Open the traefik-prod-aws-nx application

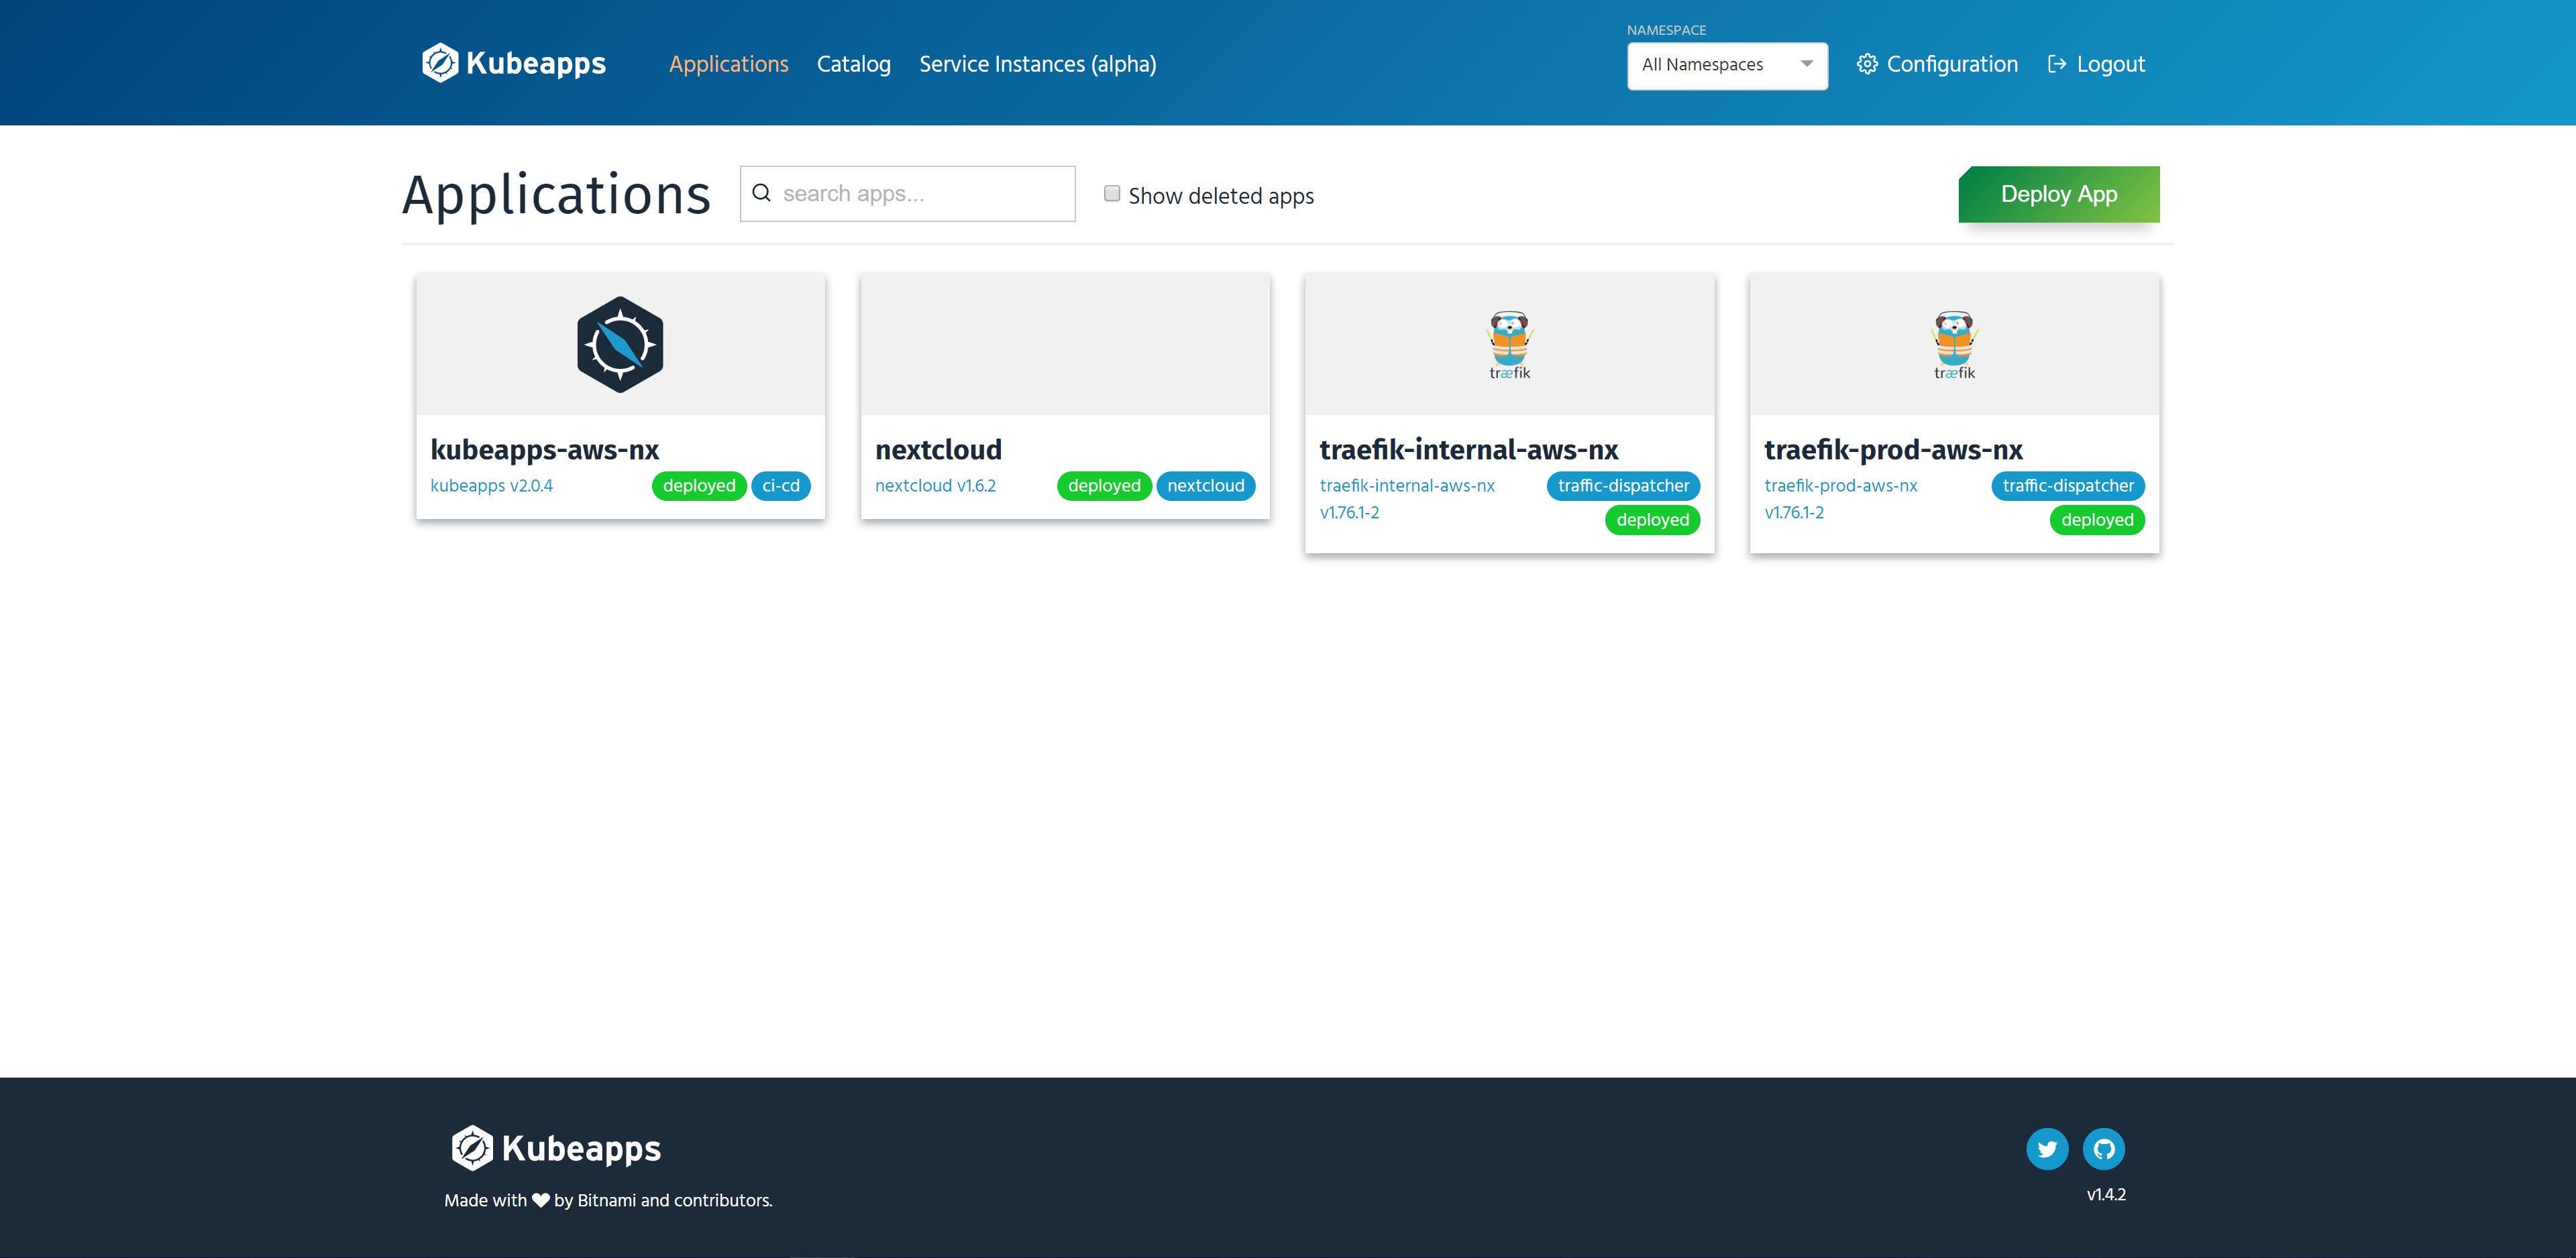[x=1892, y=449]
